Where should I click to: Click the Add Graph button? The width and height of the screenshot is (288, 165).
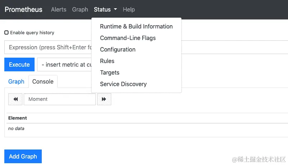click(x=23, y=156)
